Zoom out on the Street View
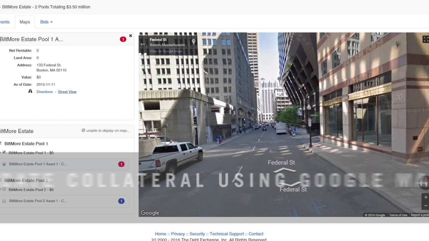 tap(426, 206)
